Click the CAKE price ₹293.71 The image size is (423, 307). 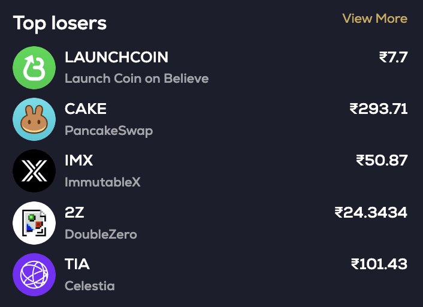coord(379,109)
